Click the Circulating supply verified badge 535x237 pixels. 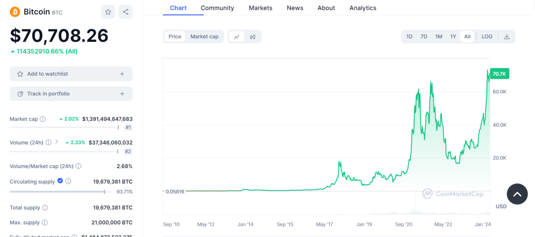60,181
